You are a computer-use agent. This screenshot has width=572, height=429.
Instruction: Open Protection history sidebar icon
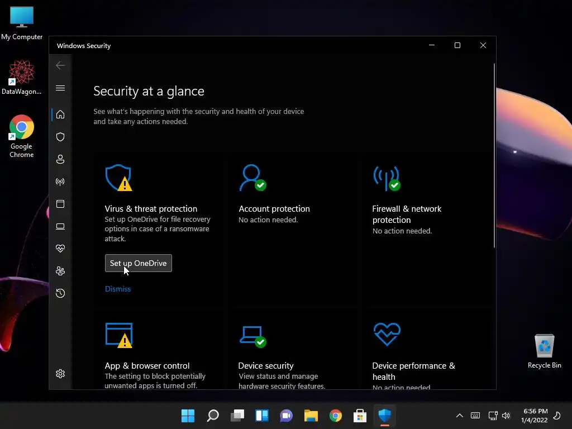click(x=60, y=293)
